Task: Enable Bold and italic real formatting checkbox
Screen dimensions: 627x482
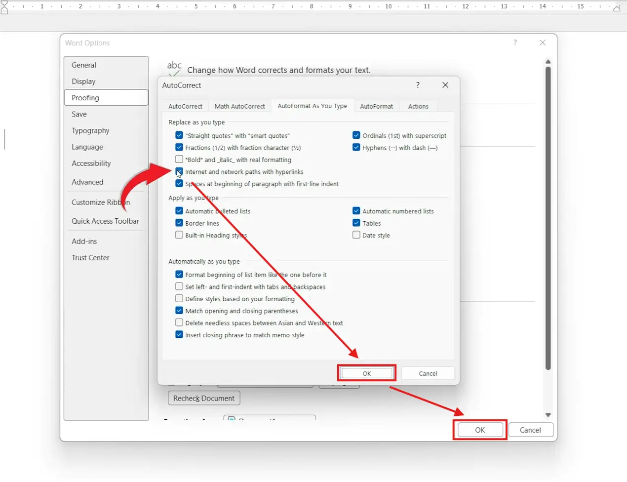Action: pos(179,159)
